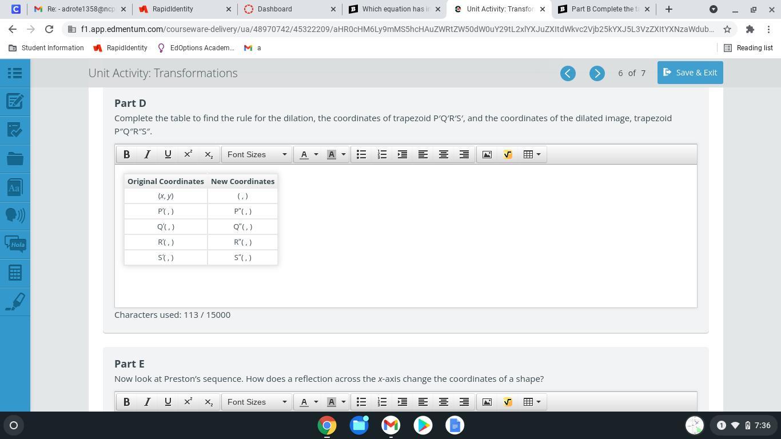The height and width of the screenshot is (439, 781).
Task: Open EdOptions Academy bookmark
Action: tap(196, 48)
